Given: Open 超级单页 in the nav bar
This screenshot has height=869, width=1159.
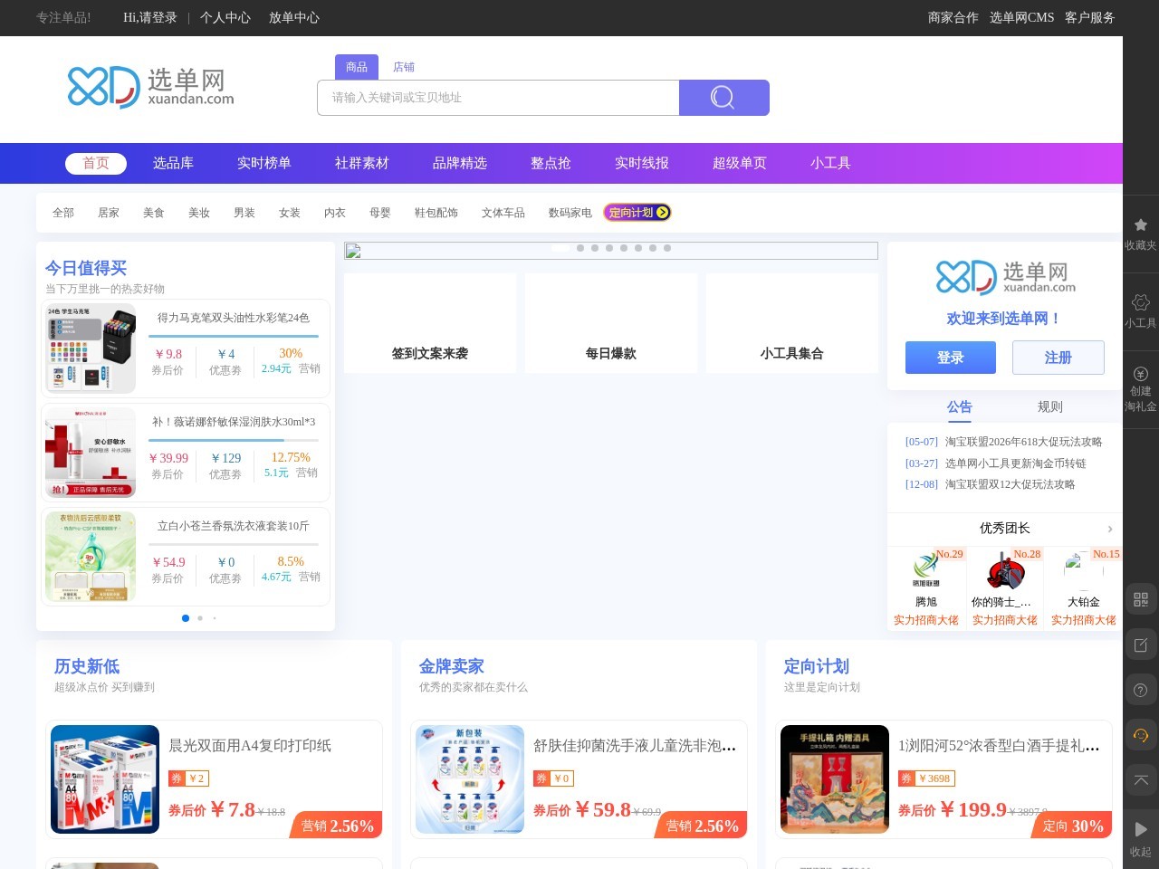Looking at the screenshot, I should pos(740,163).
